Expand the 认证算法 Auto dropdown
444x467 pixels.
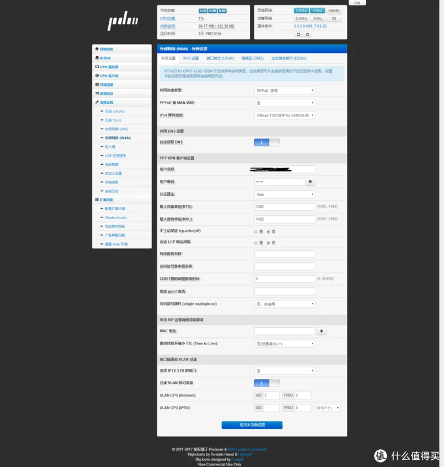(284, 195)
